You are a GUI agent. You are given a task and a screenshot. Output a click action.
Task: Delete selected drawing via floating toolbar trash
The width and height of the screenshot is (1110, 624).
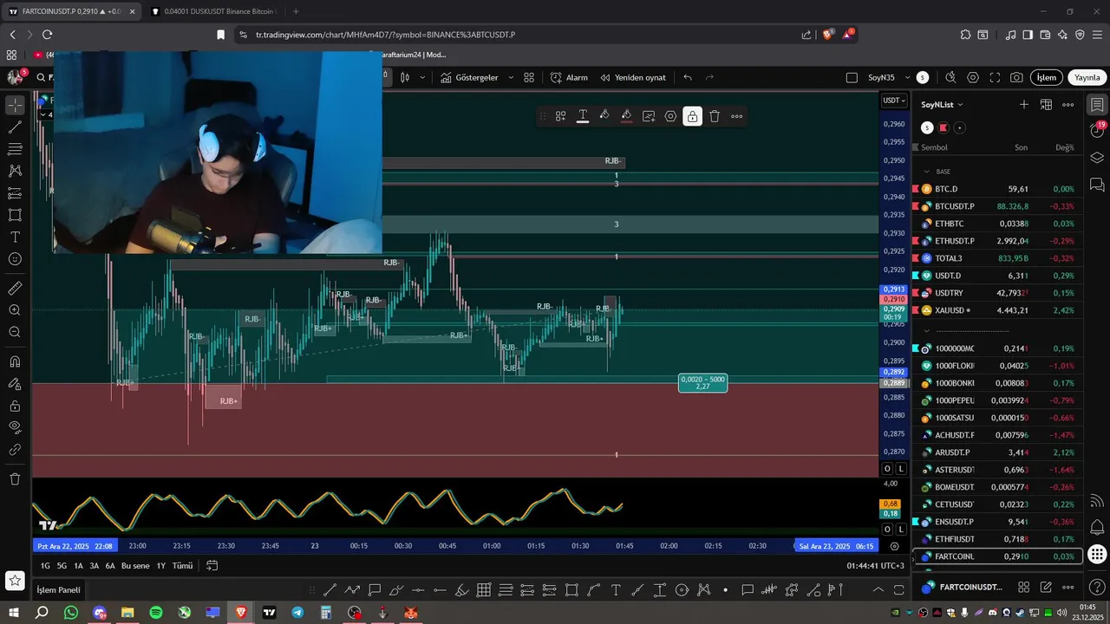tap(715, 116)
